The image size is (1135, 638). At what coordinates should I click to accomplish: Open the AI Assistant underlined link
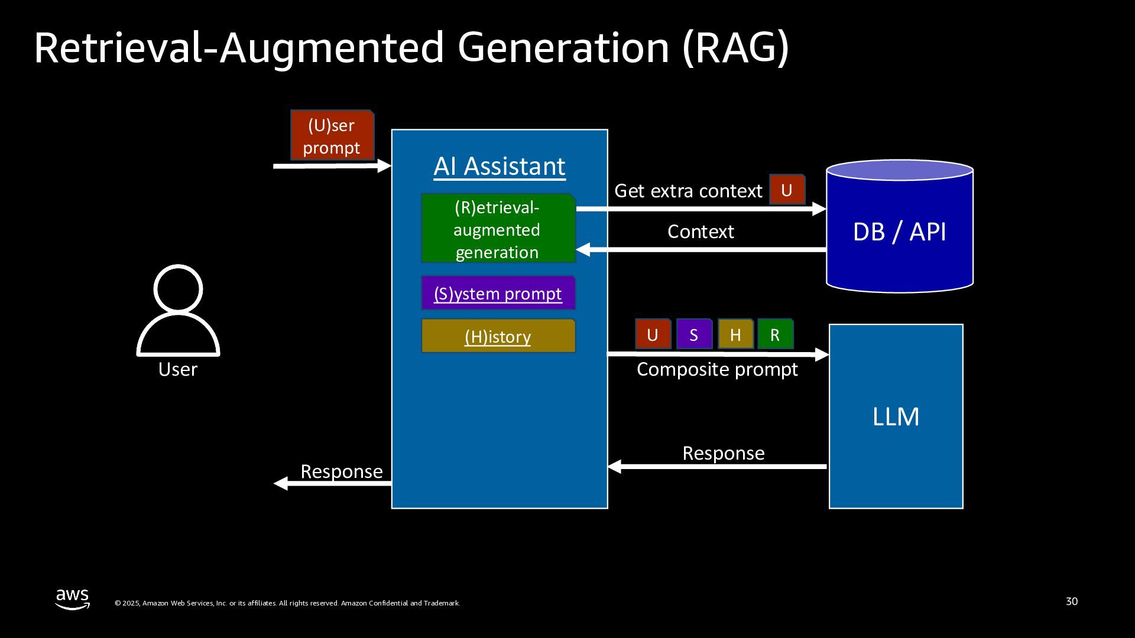pos(500,166)
